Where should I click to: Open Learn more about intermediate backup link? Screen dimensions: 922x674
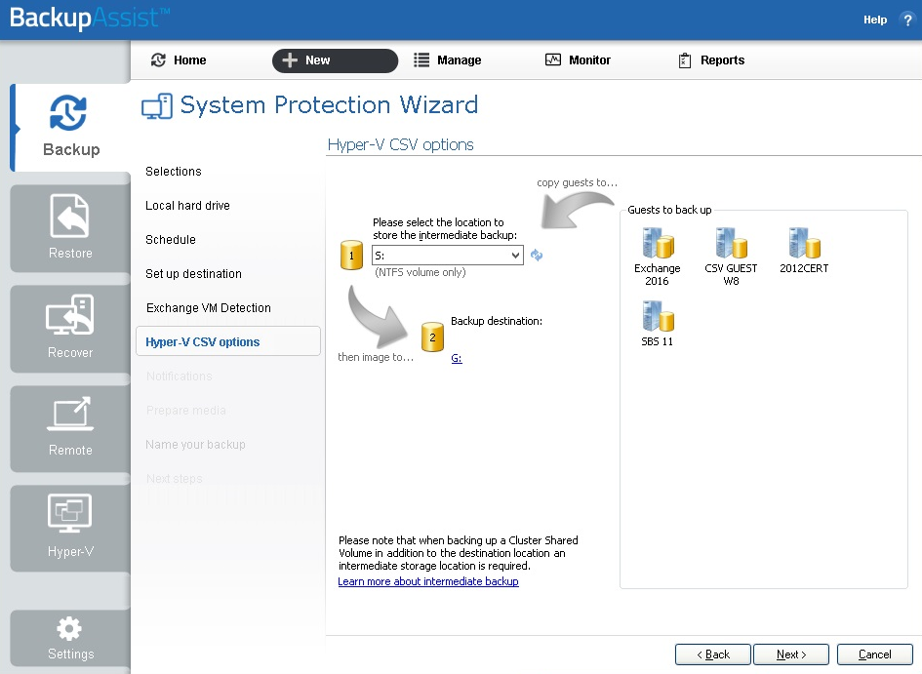(x=428, y=581)
